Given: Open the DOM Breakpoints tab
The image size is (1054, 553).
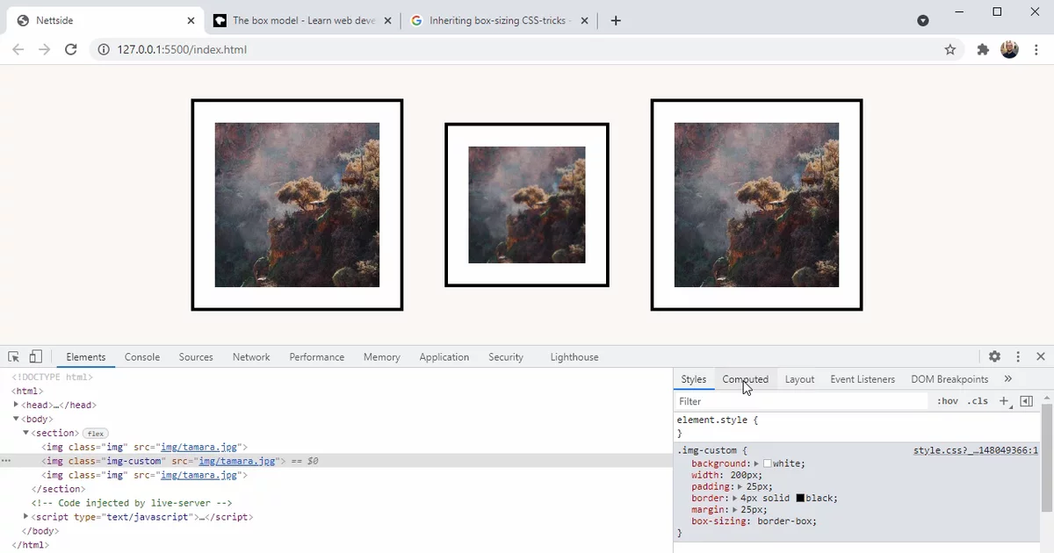Looking at the screenshot, I should click(x=949, y=379).
